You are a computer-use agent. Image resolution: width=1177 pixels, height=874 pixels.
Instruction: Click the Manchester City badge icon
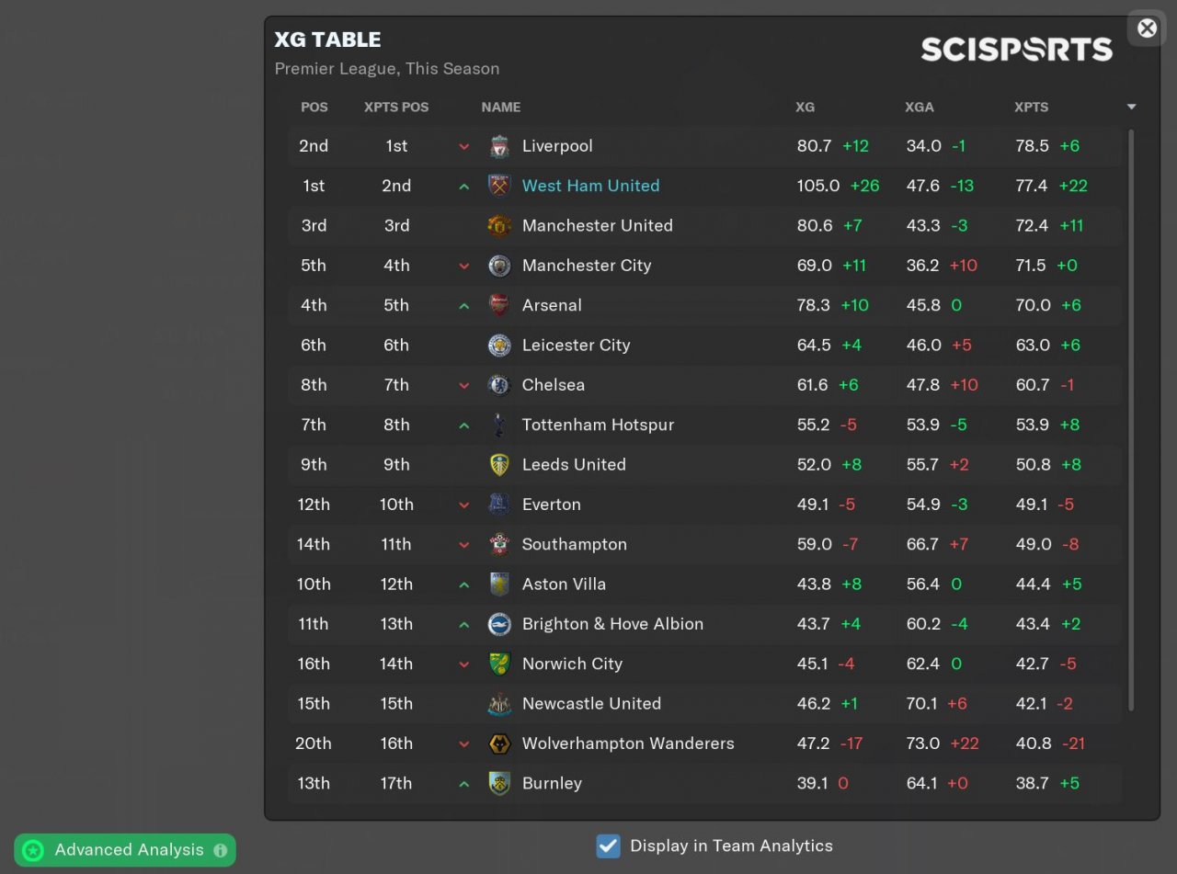[x=499, y=266]
